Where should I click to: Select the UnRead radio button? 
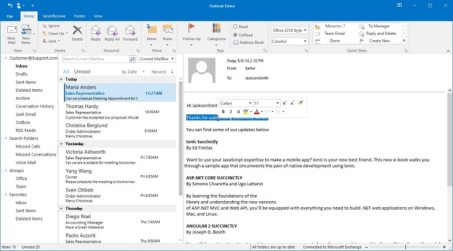(x=235, y=35)
